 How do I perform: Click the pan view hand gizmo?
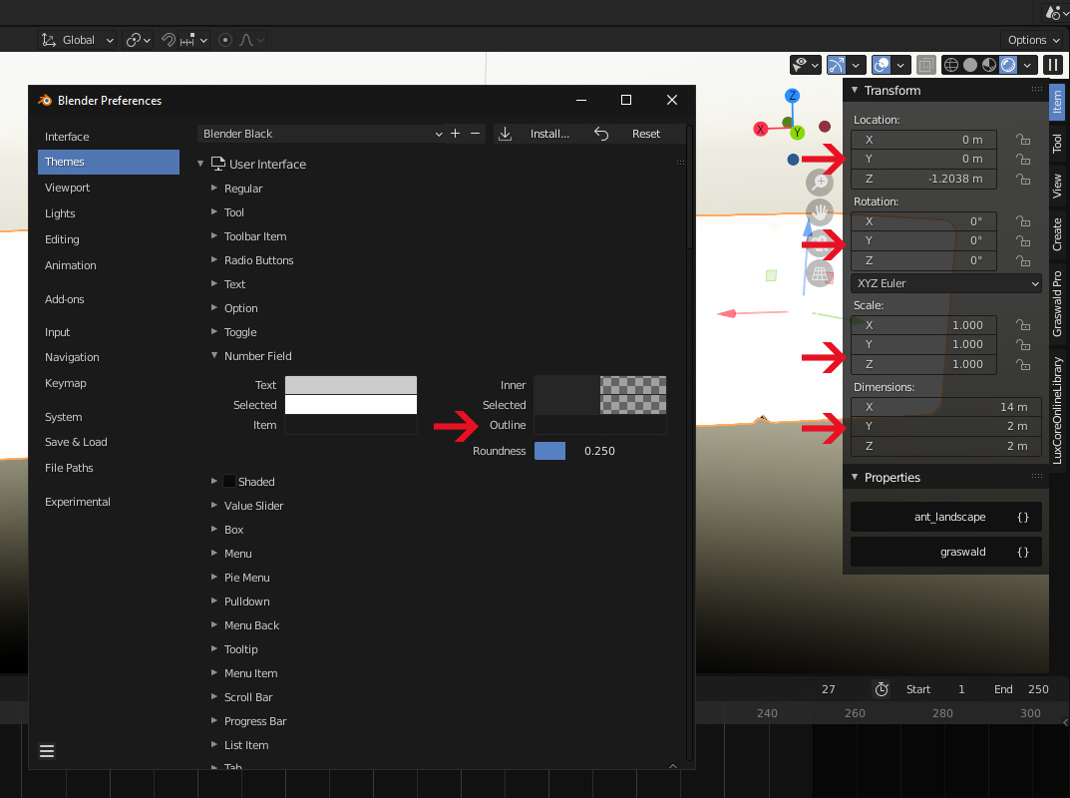820,213
